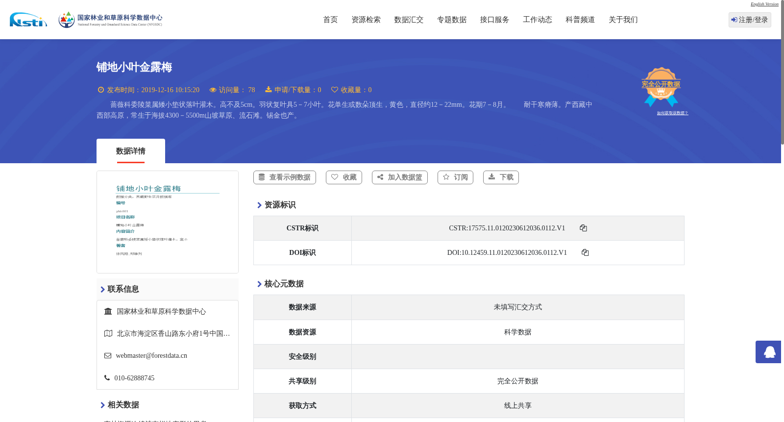Click the 数据资源 row label
The image size is (784, 422).
pos(302,332)
